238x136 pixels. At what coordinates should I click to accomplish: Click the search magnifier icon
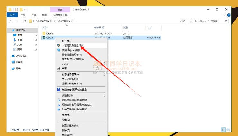point(226,21)
